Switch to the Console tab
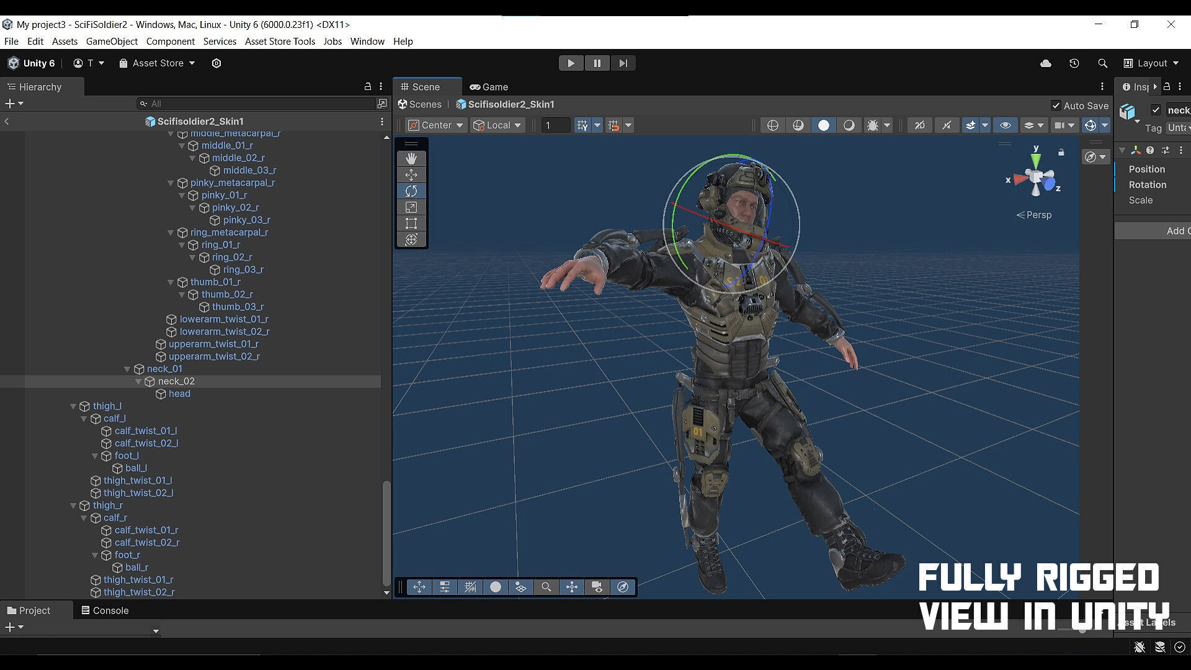The width and height of the screenshot is (1191, 670). click(105, 610)
